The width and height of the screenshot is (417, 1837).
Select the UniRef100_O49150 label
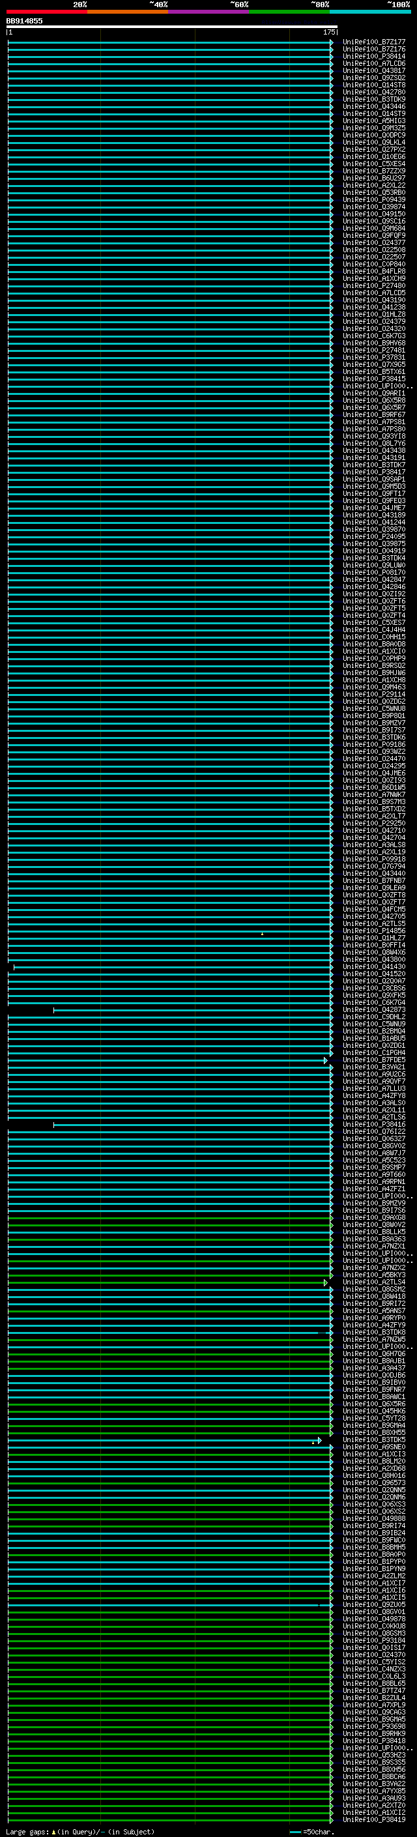(x=374, y=214)
